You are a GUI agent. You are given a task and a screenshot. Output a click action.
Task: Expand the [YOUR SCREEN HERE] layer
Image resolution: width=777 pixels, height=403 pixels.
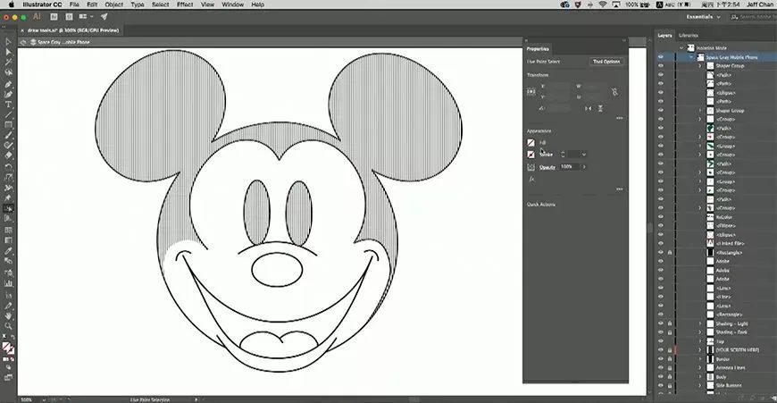[x=699, y=350]
